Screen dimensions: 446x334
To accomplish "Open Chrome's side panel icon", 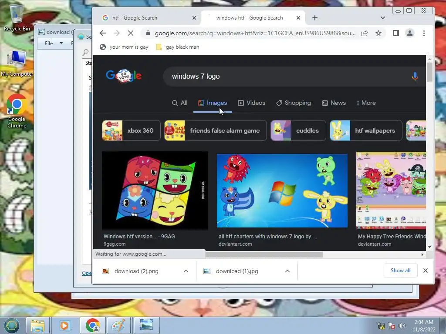I will [395, 33].
